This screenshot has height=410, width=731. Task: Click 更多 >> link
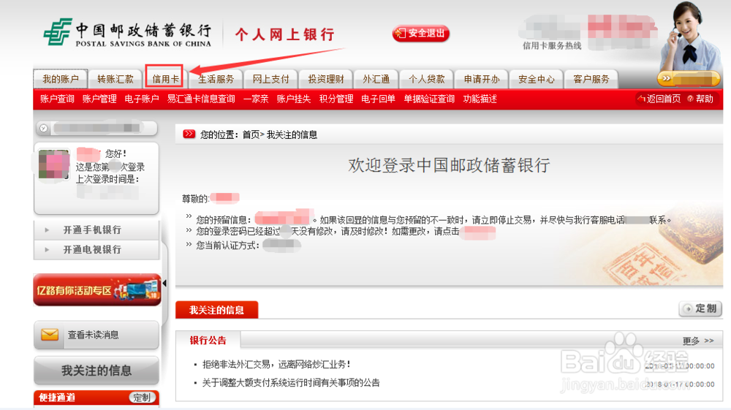pos(698,341)
